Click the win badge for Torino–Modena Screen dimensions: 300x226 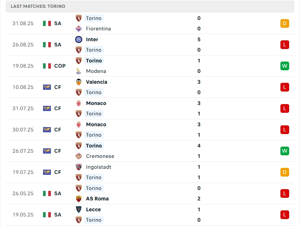click(x=285, y=66)
